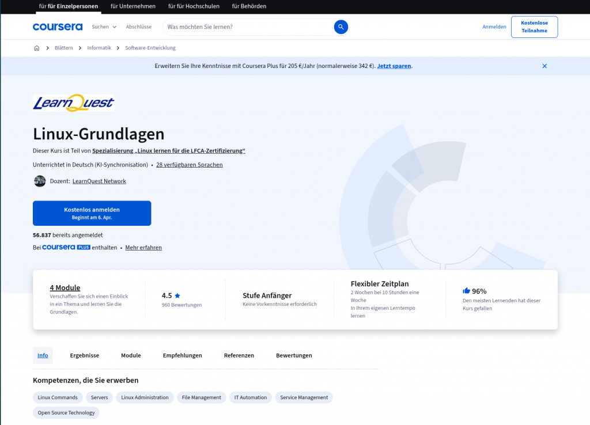Click the Coursera logo in header
The image size is (590, 425).
click(x=58, y=27)
